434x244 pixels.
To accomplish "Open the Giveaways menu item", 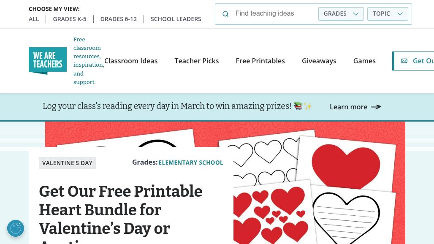I will click(x=319, y=61).
